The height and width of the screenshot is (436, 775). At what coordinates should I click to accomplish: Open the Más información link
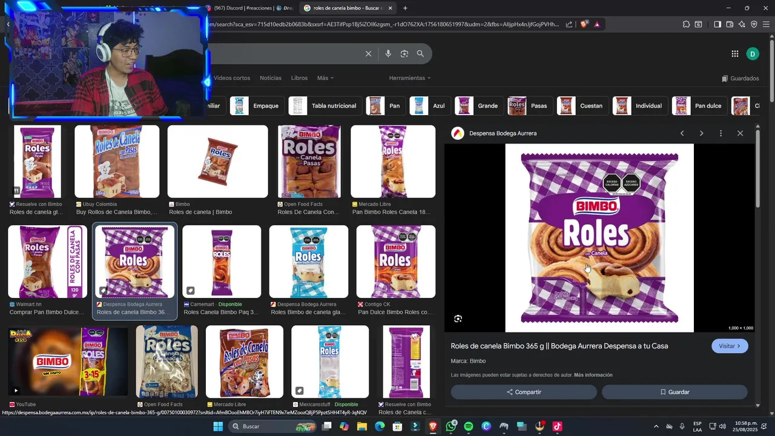593,375
